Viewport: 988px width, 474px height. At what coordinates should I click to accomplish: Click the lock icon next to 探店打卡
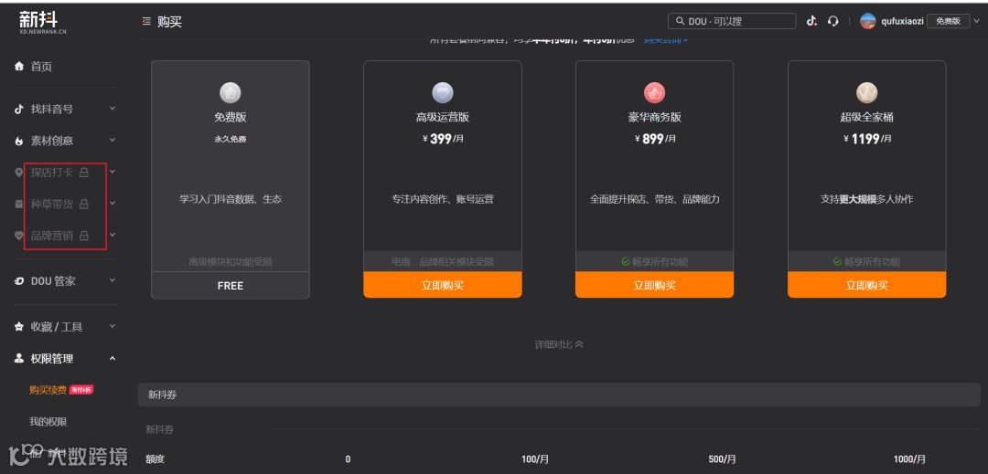point(83,172)
